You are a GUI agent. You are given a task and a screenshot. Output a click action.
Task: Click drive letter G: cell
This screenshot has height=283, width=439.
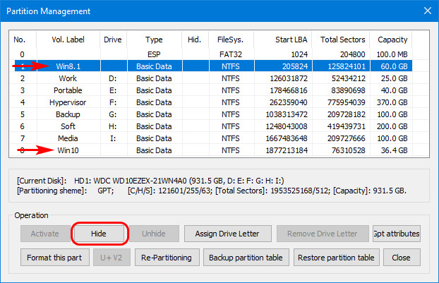tap(112, 114)
